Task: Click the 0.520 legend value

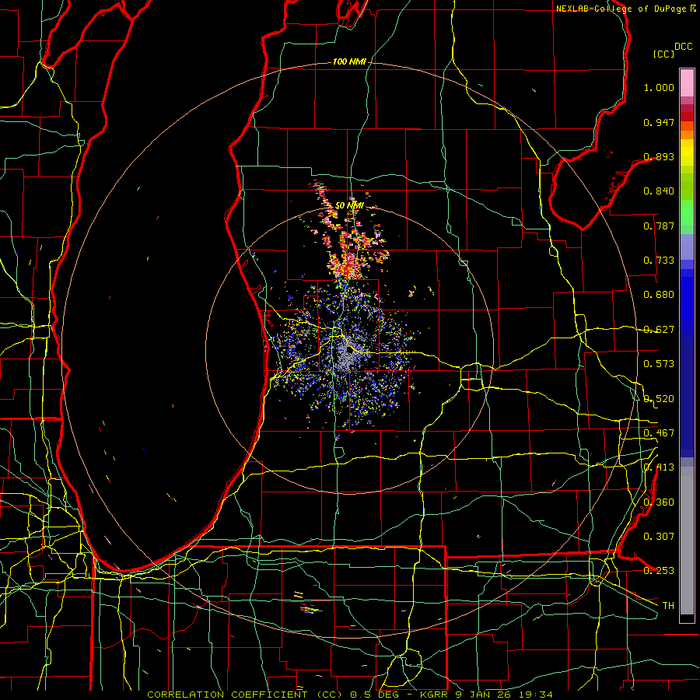Action: (x=659, y=399)
